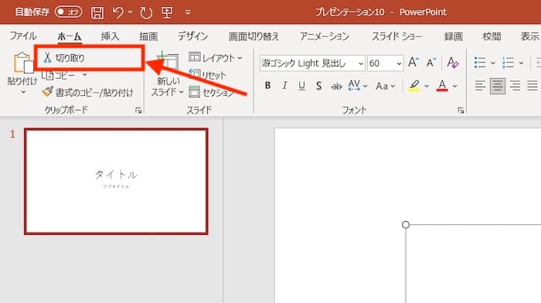Toggle Strikethrough (ab) formatting

(x=336, y=86)
